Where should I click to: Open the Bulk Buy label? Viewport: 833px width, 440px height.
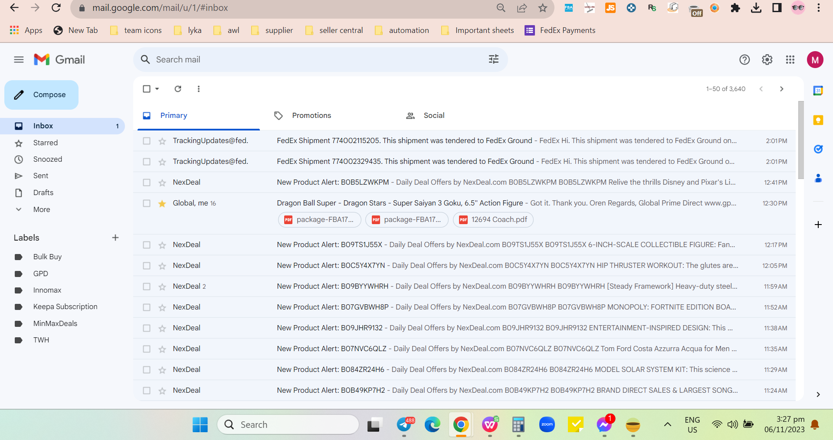47,257
